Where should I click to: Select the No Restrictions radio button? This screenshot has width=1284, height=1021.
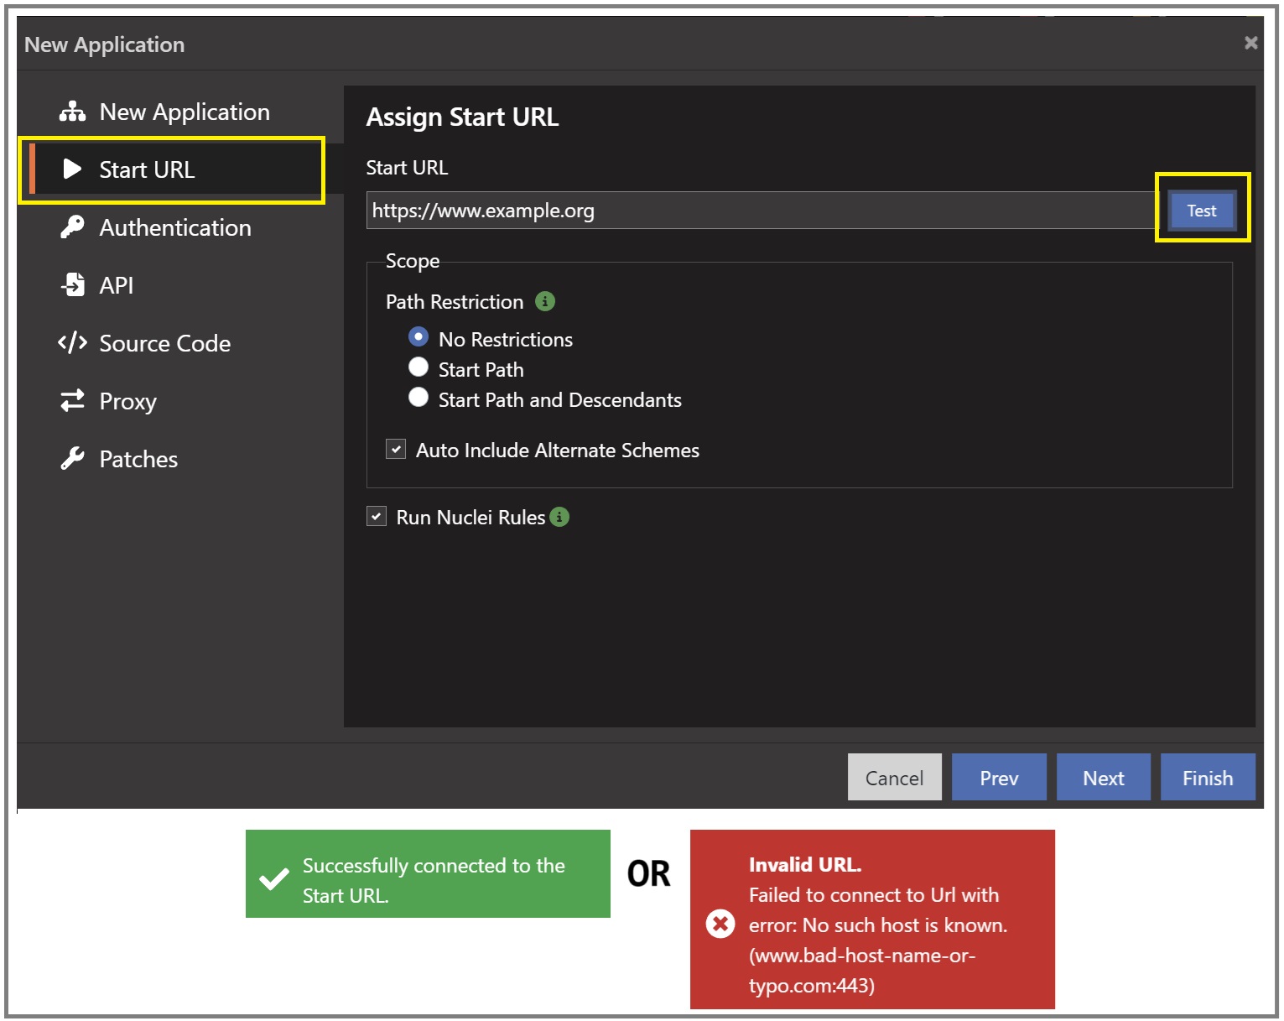[418, 337]
